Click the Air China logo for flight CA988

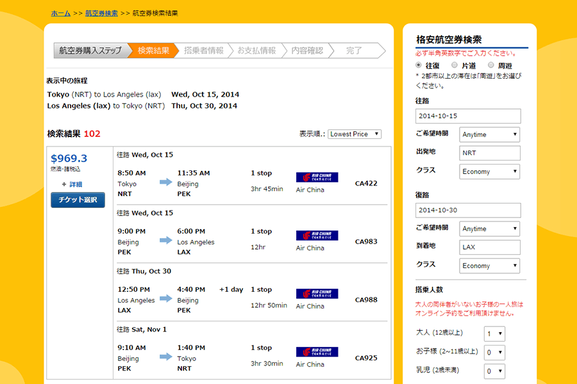click(317, 294)
